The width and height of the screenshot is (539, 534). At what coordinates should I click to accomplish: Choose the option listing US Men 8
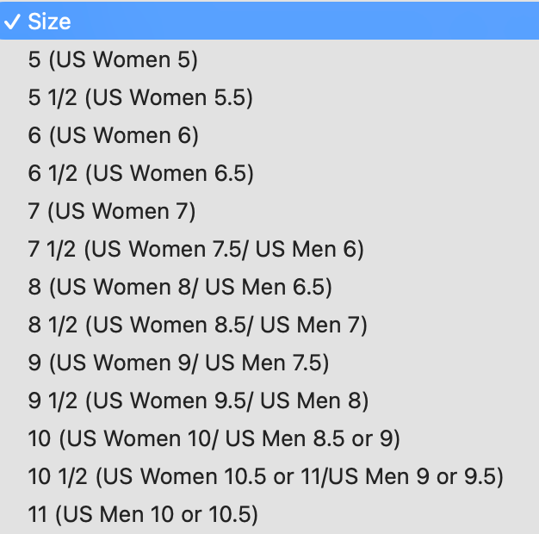198,401
